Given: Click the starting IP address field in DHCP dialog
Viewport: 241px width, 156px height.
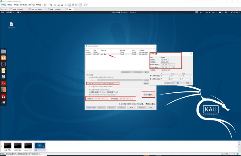Looking at the screenshot, I should 168,65.
